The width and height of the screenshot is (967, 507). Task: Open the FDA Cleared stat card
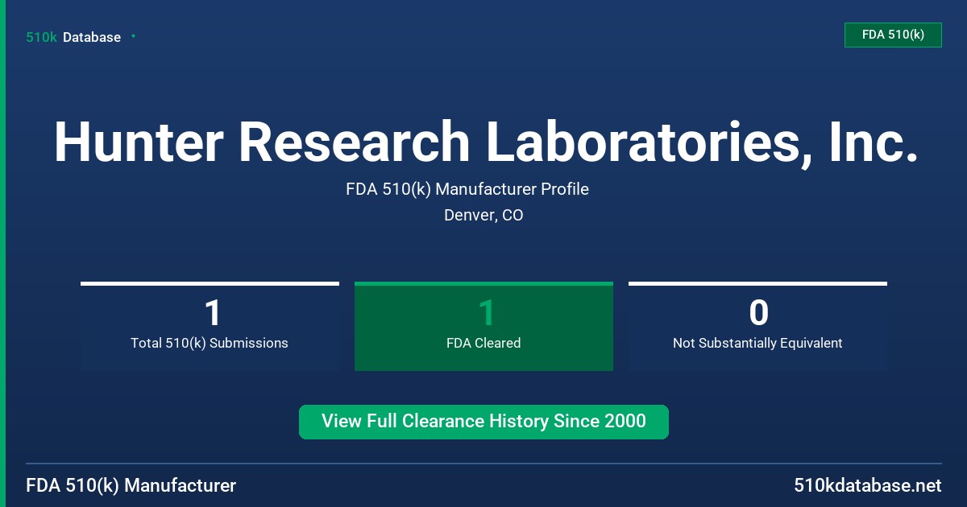[x=483, y=326]
